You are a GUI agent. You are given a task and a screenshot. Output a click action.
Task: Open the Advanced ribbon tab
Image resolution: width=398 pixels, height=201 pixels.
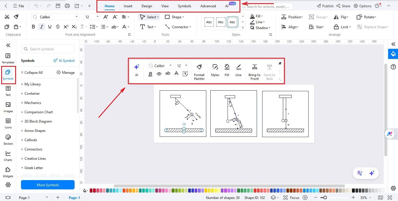coord(208,6)
